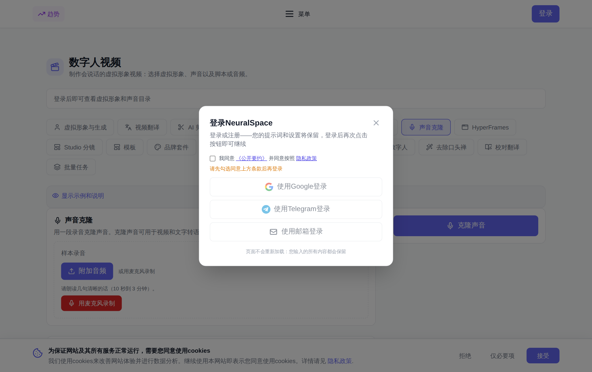Screen dimensions: 592x372
Task: Click the 样本录音 label
Action: pos(73,253)
